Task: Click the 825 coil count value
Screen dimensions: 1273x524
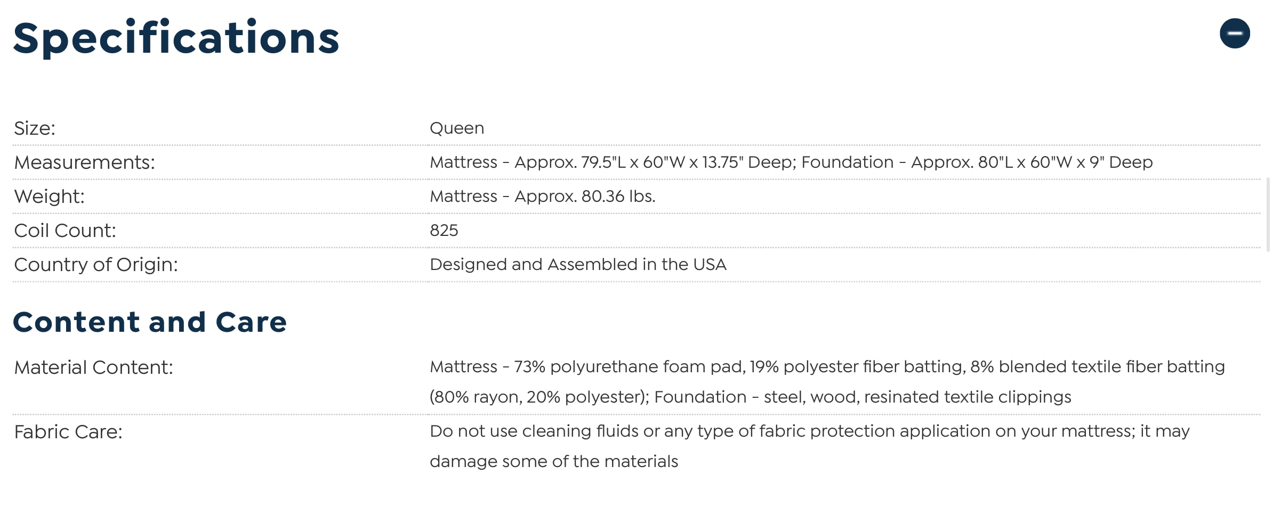Action: tap(444, 231)
